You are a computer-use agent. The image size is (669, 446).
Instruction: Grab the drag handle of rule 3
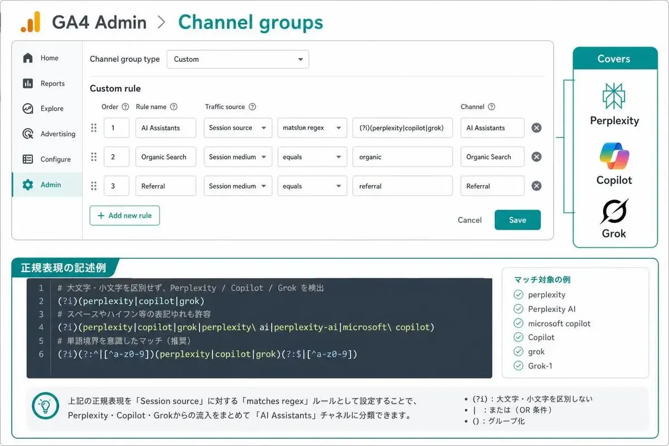pyautogui.click(x=94, y=186)
